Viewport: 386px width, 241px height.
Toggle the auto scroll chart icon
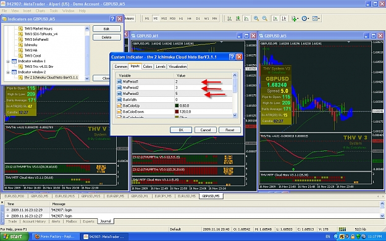(275, 18)
